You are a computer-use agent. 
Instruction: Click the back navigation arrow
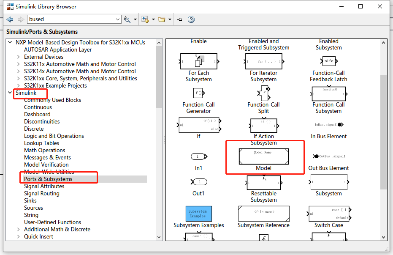(10, 19)
